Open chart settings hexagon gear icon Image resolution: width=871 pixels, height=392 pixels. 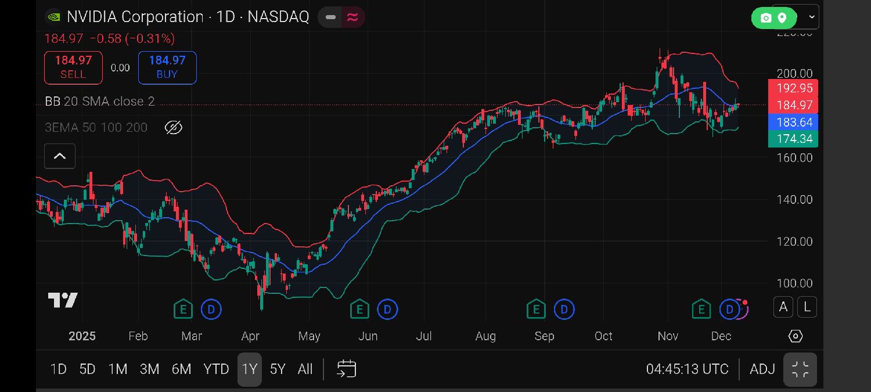click(796, 336)
